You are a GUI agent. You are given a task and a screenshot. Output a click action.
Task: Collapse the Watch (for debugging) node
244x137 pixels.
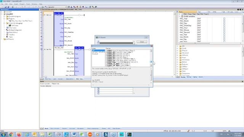[4, 23]
